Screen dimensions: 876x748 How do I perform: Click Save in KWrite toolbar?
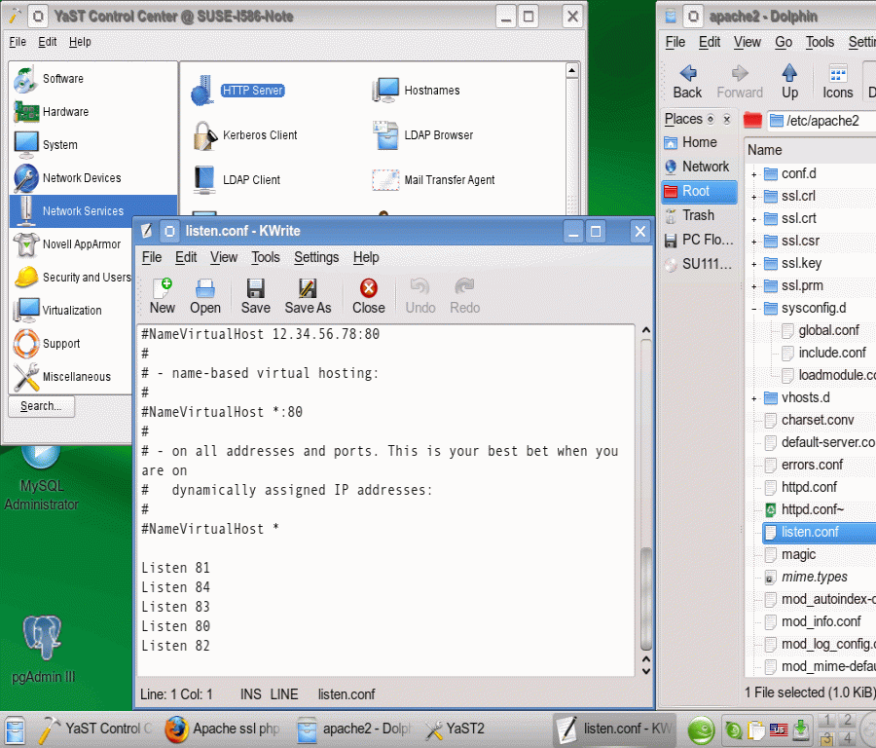point(256,296)
